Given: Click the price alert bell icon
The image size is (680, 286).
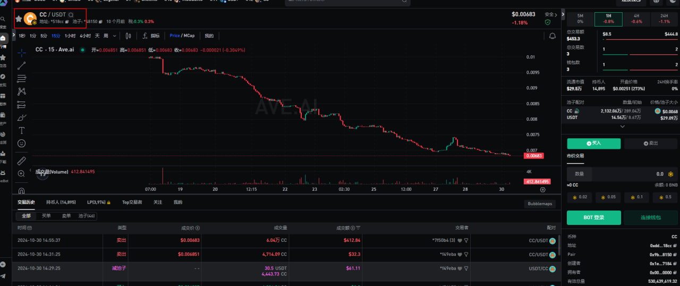Looking at the screenshot, I should pyautogui.click(x=552, y=36).
